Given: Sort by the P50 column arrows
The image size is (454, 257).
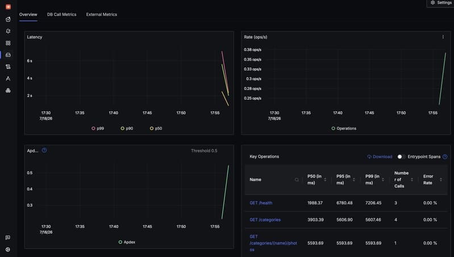Looking at the screenshot, I should pyautogui.click(x=325, y=179).
